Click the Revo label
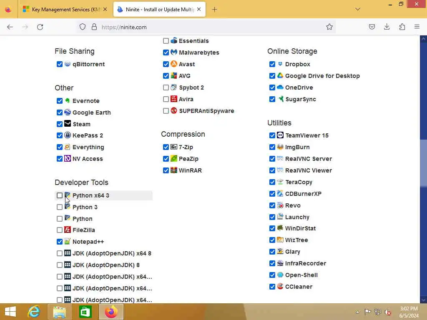This screenshot has width=427, height=320. (293, 205)
